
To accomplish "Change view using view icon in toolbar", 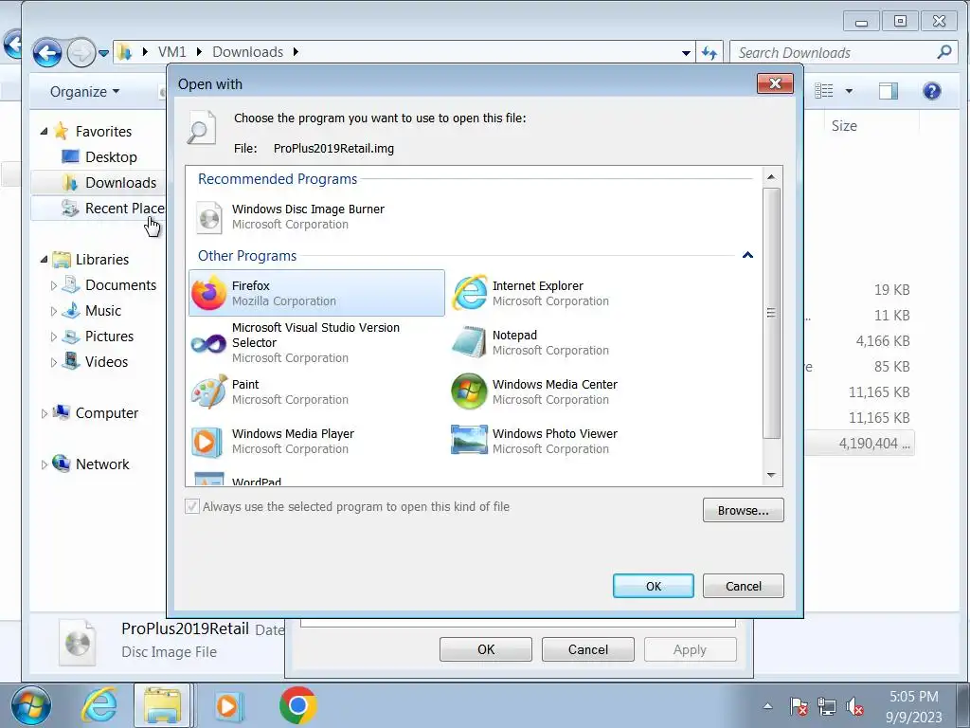I will click(x=823, y=91).
